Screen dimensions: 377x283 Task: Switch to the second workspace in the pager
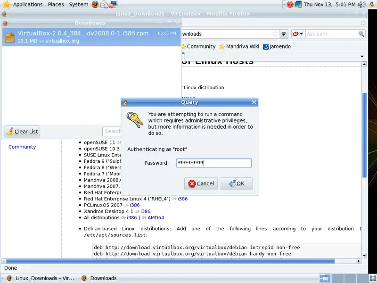(x=337, y=278)
